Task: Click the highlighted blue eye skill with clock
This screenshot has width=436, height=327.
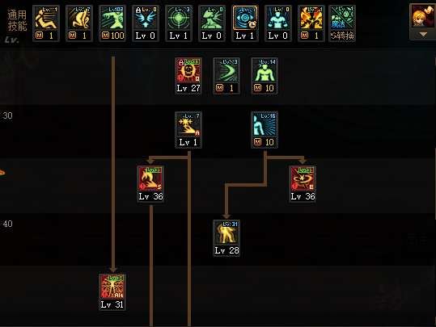Action: click(245, 18)
